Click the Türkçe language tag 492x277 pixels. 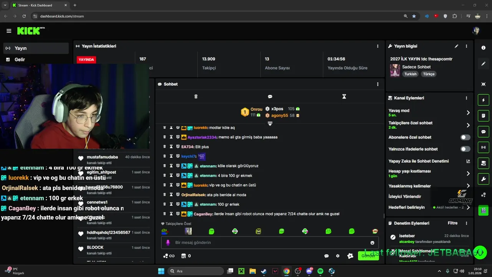pos(429,74)
